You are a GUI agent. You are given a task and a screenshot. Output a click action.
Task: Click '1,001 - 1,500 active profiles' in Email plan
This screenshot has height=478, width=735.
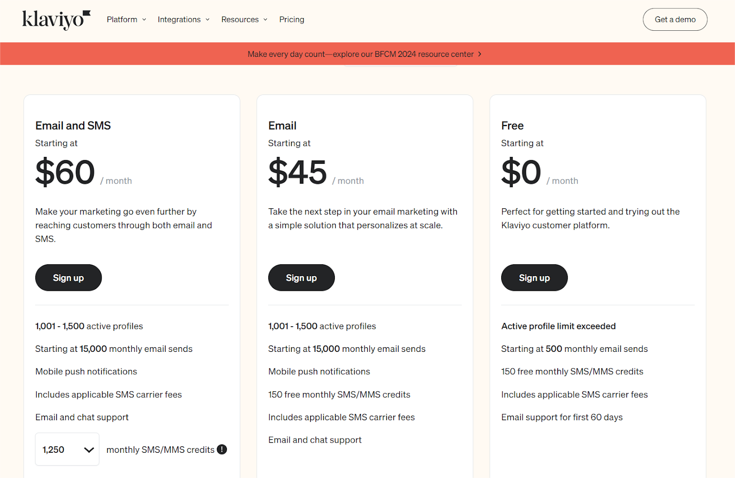322,326
